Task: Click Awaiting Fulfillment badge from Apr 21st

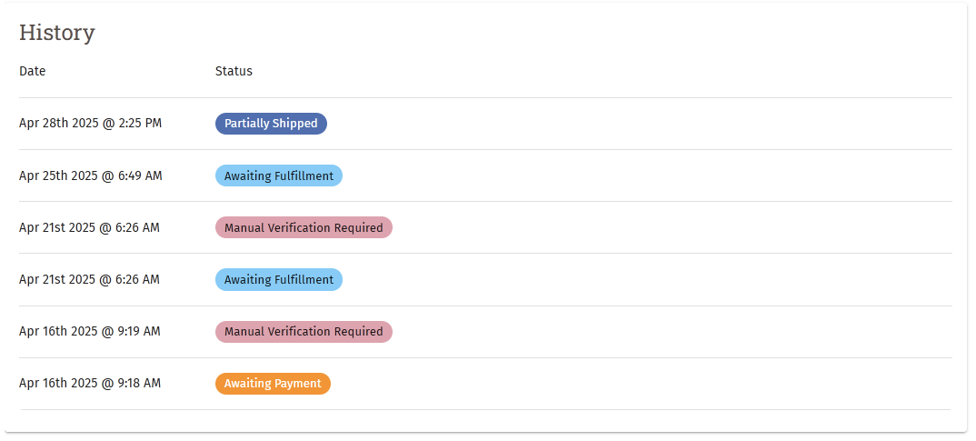Action: point(278,280)
